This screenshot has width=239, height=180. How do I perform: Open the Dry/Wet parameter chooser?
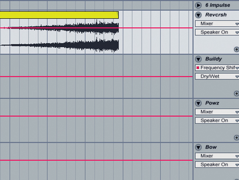(217, 76)
